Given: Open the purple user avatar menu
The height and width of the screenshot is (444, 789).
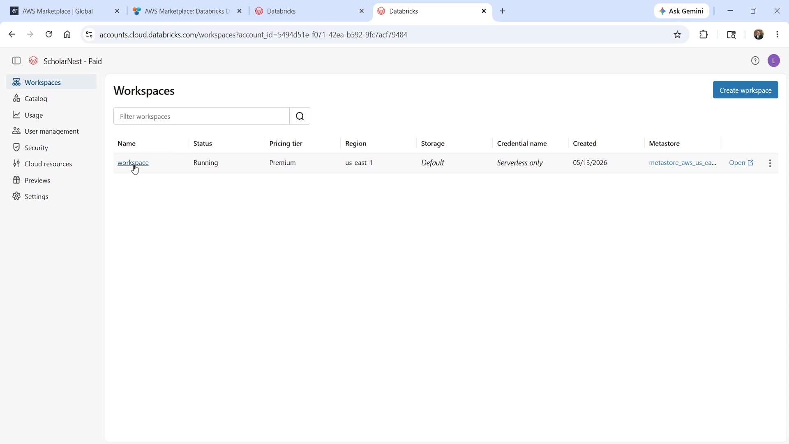Looking at the screenshot, I should point(774,61).
